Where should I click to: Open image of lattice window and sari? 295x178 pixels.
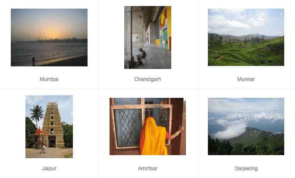click(x=147, y=127)
